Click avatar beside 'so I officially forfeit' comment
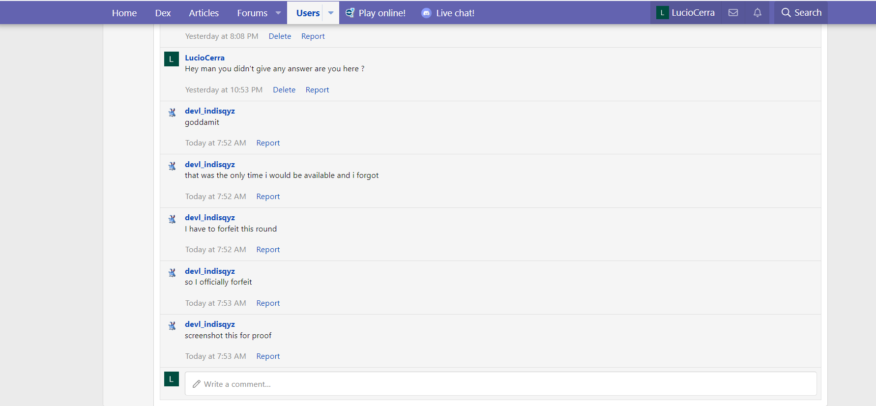The height and width of the screenshot is (406, 876). [x=172, y=273]
